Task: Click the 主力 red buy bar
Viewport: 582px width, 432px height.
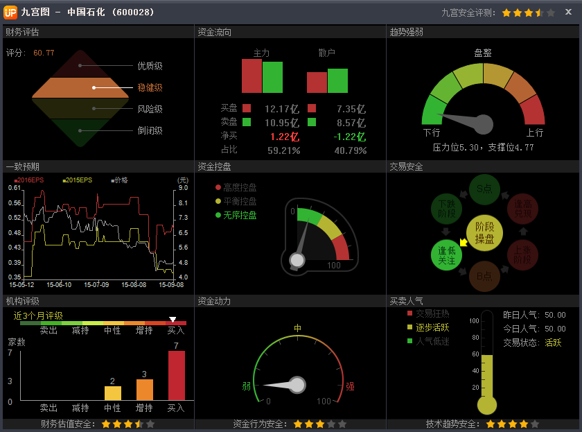Action: (252, 76)
